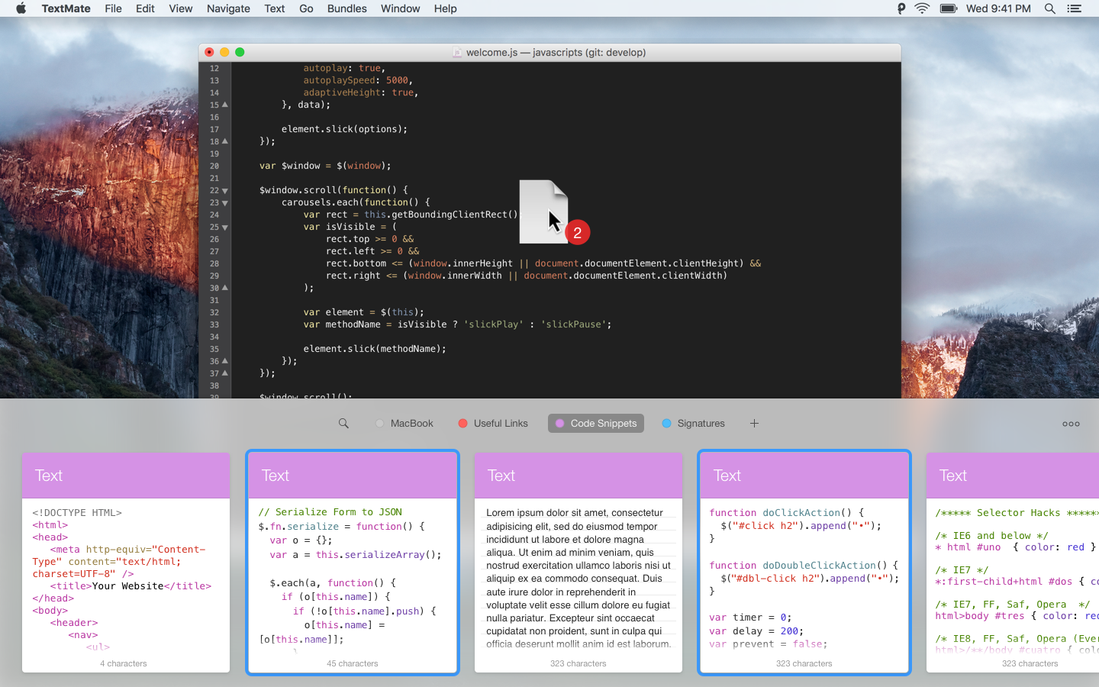Open the TextMate application menu
The width and height of the screenshot is (1099, 687).
pyautogui.click(x=66, y=8)
